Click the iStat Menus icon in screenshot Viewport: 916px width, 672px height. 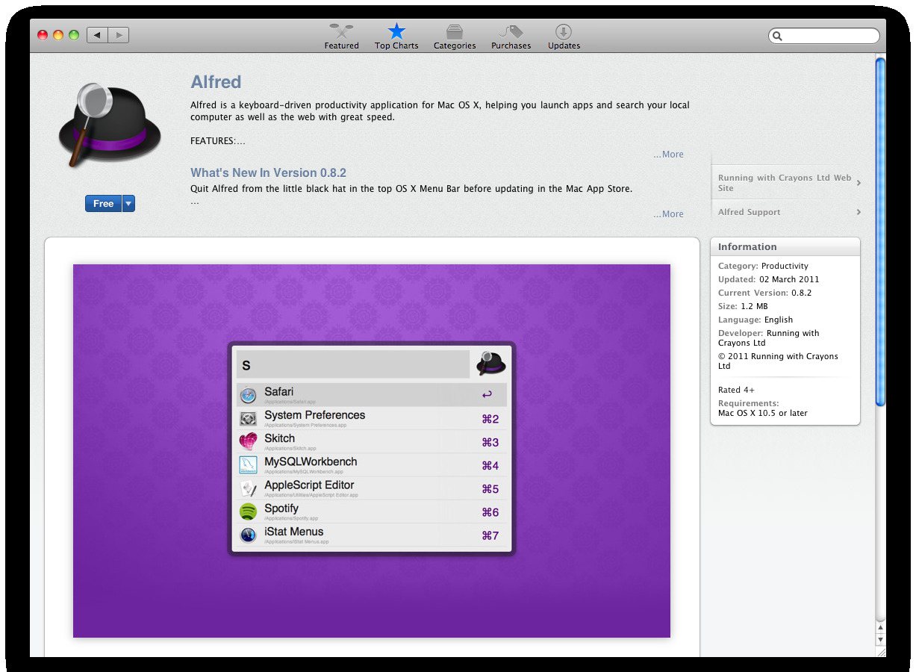249,535
